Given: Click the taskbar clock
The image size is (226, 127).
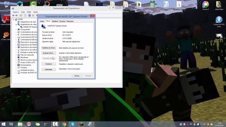Looking at the screenshot, I should (219, 124).
